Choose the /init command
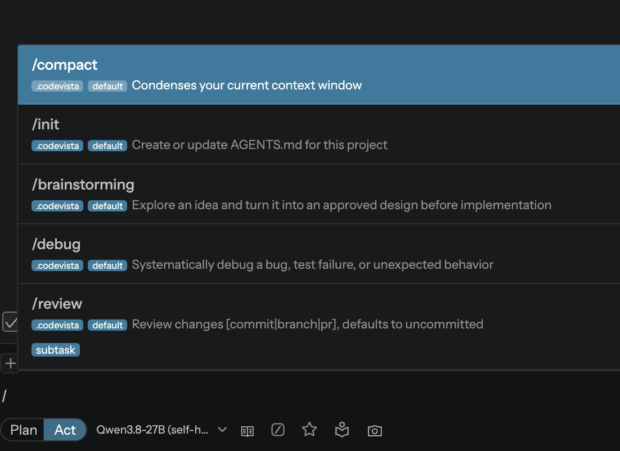The image size is (620, 451). (x=318, y=134)
